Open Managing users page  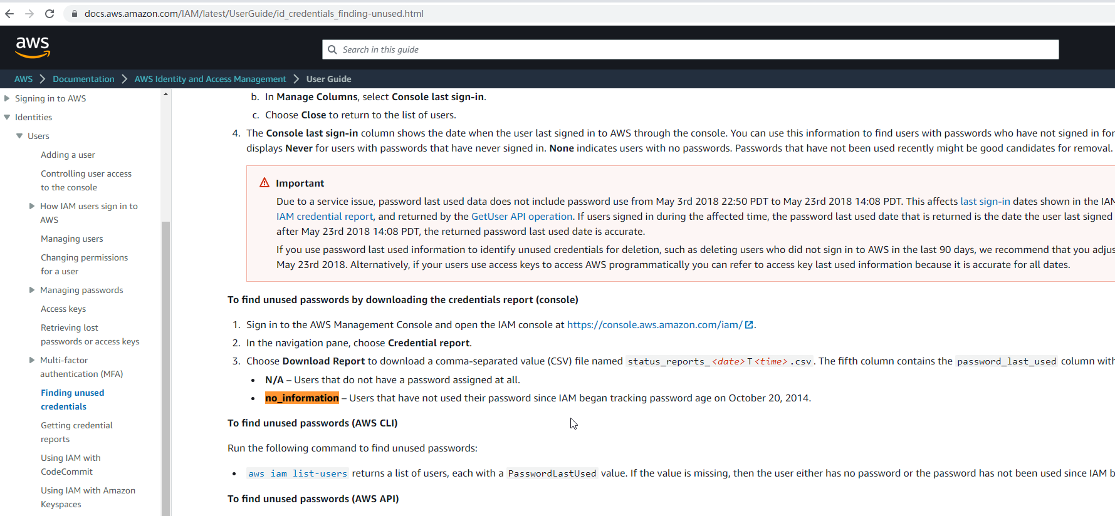[x=72, y=239]
